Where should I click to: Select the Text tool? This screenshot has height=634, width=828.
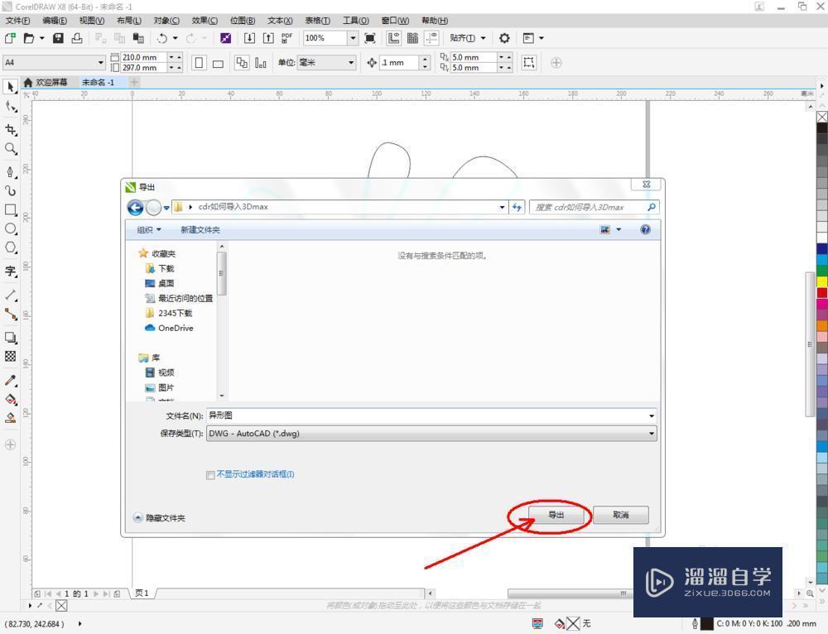11,271
